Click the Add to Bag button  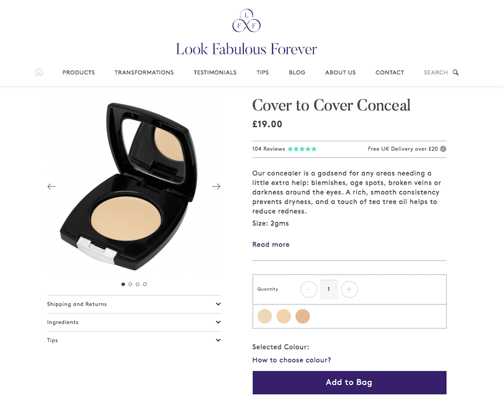coord(350,382)
